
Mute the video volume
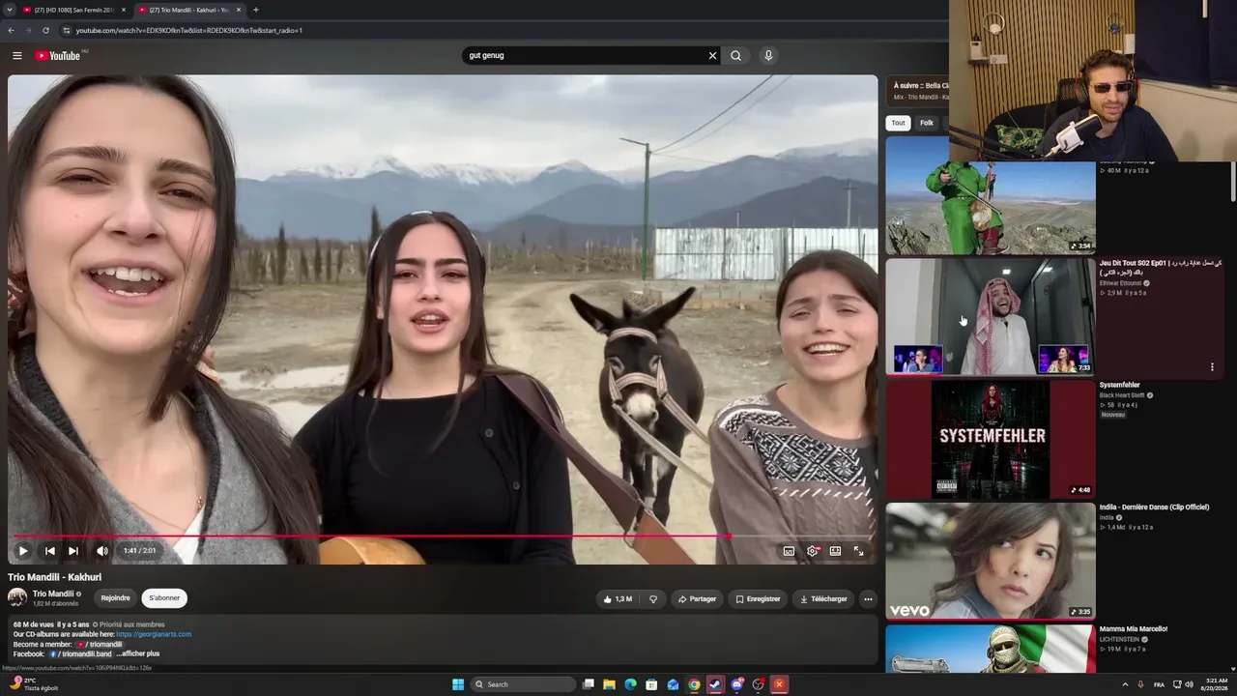click(102, 551)
